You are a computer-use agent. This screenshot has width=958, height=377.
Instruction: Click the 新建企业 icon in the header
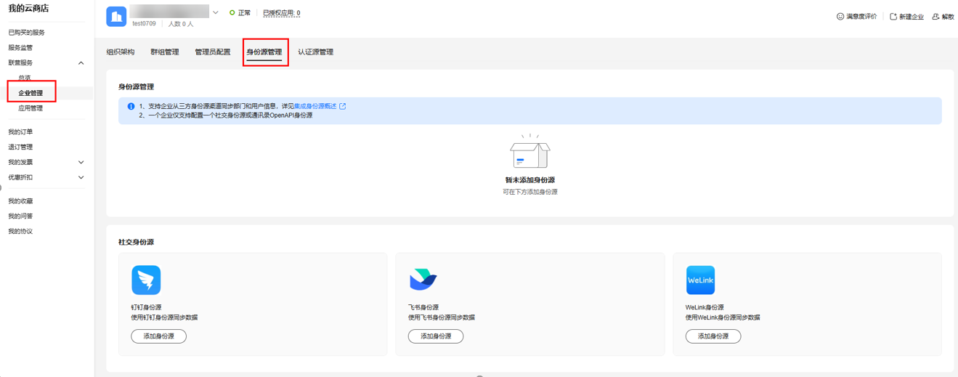893,17
